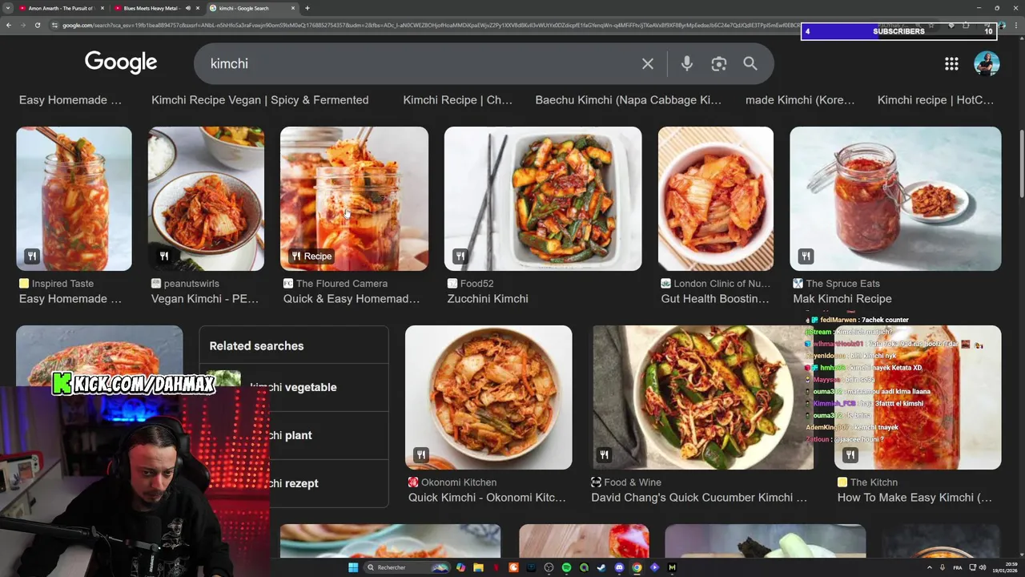The image size is (1025, 577).
Task: Open The Spruce Eats Mak Kimchi image
Action: 895,199
